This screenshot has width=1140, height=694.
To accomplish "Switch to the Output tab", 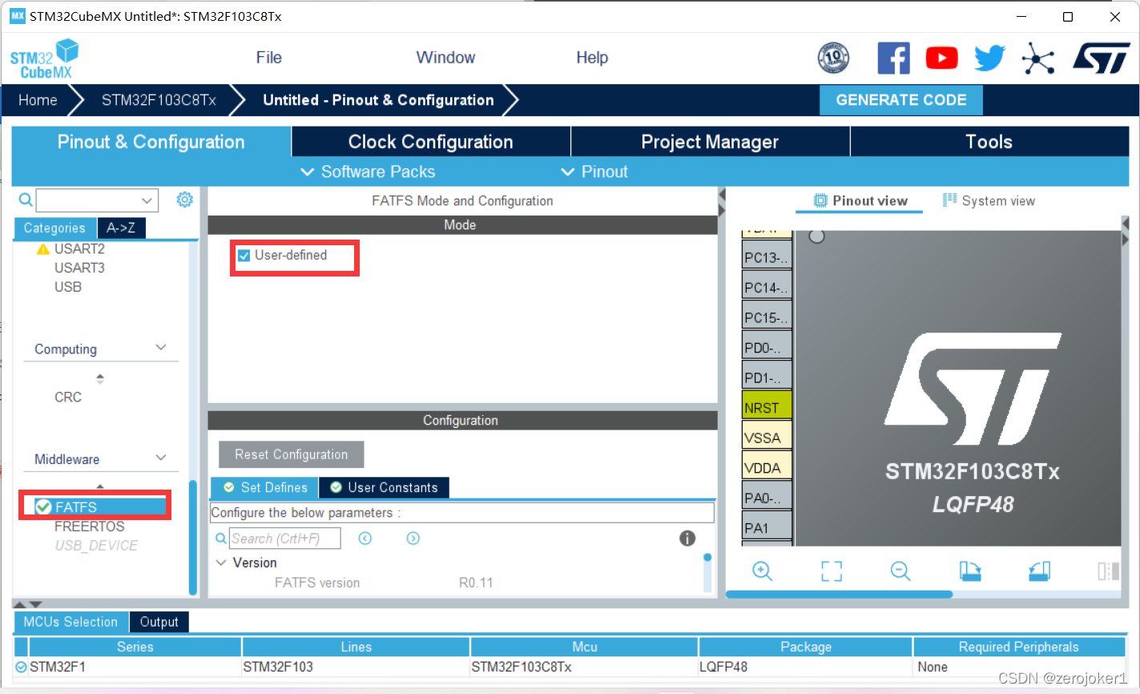I will click(x=159, y=622).
